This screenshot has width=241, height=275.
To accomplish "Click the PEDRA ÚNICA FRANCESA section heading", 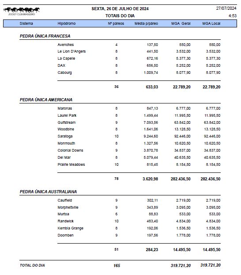I will [x=45, y=36].
